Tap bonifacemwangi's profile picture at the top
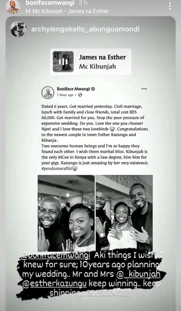The height and width of the screenshot is (311, 181). 13,7
